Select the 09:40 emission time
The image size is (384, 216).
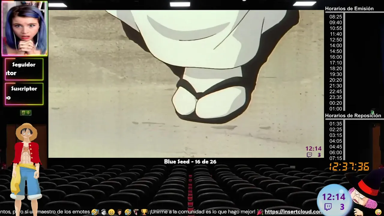(x=336, y=22)
